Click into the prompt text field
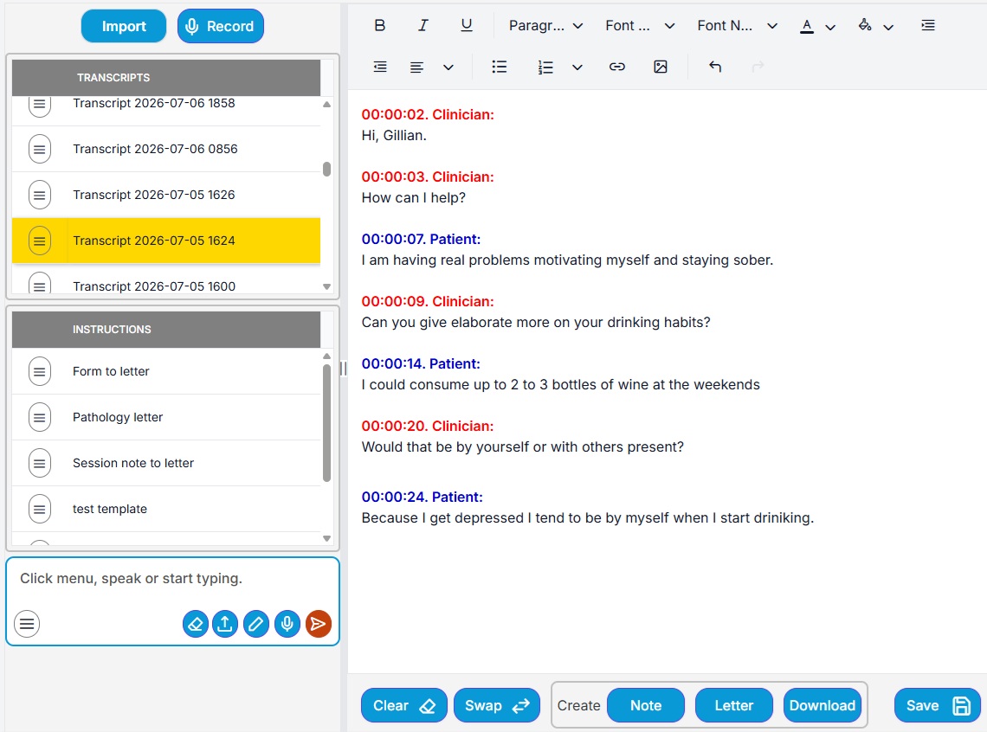 click(x=172, y=579)
